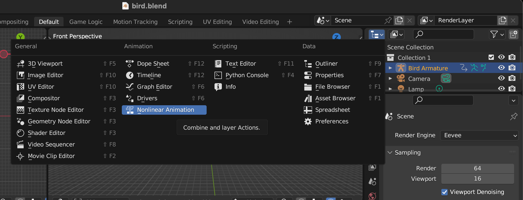The width and height of the screenshot is (523, 200).
Task: Click the Text Editor icon
Action: [x=218, y=64]
